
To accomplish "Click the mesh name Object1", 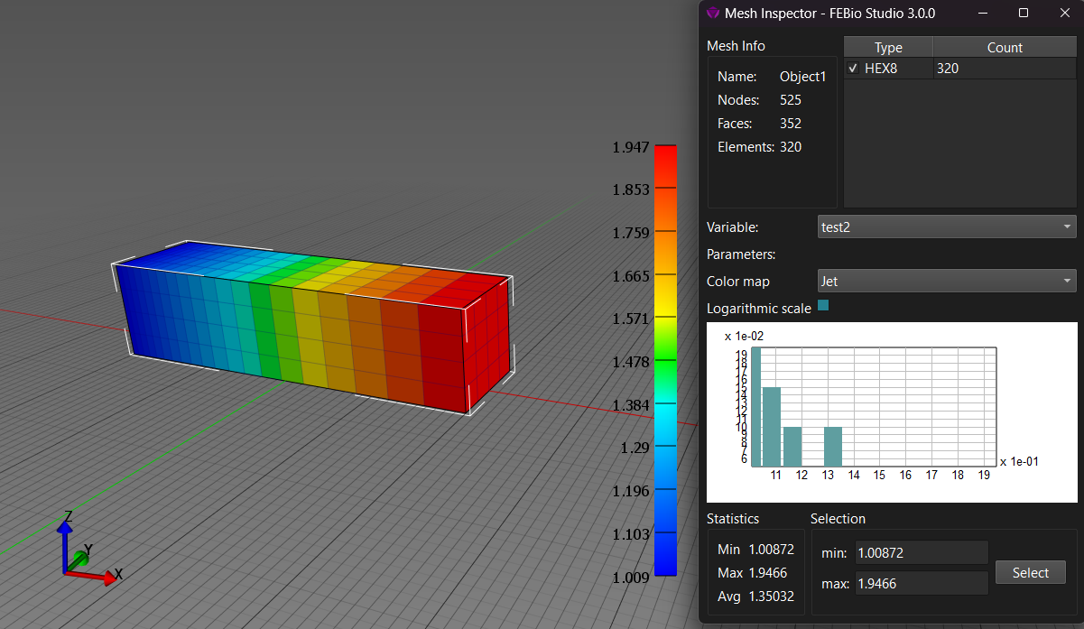I will [802, 77].
